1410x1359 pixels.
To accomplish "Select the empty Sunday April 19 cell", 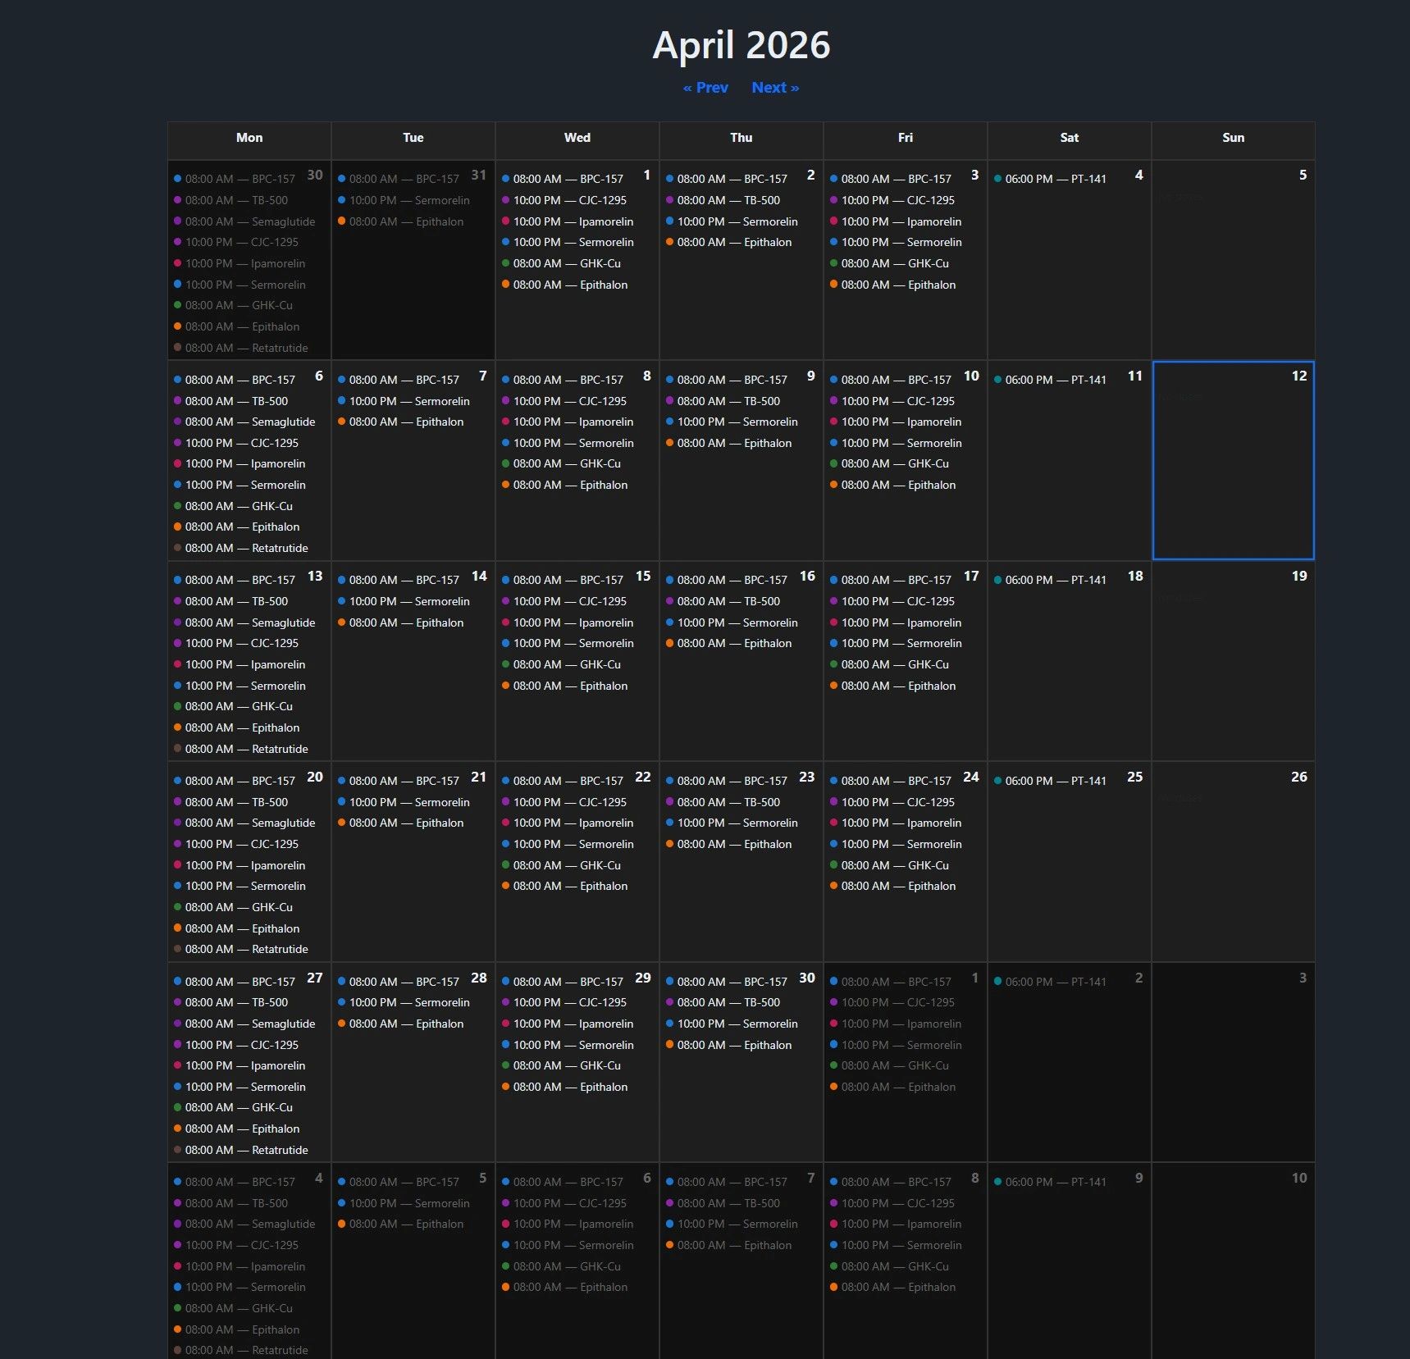I will (1233, 673).
